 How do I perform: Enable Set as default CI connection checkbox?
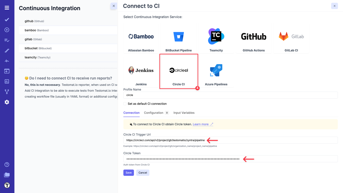tap(125, 104)
